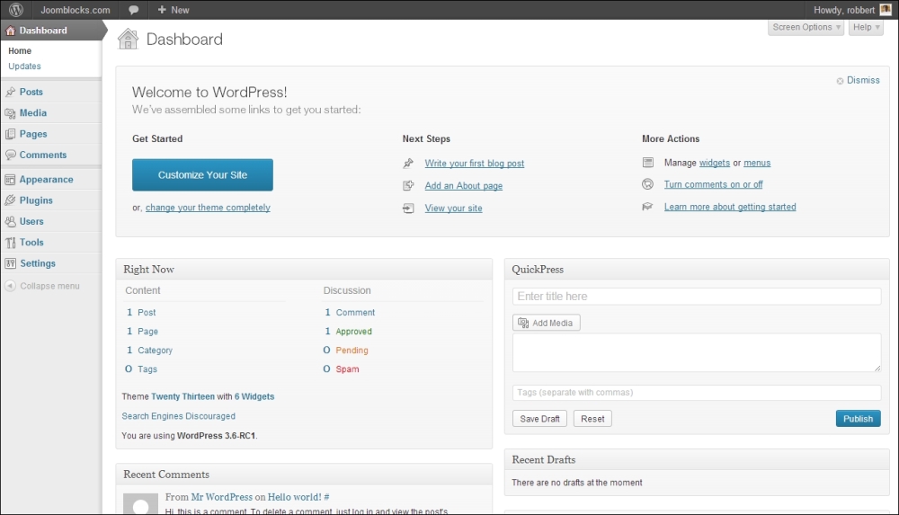Open the Settings menu label

click(x=38, y=263)
